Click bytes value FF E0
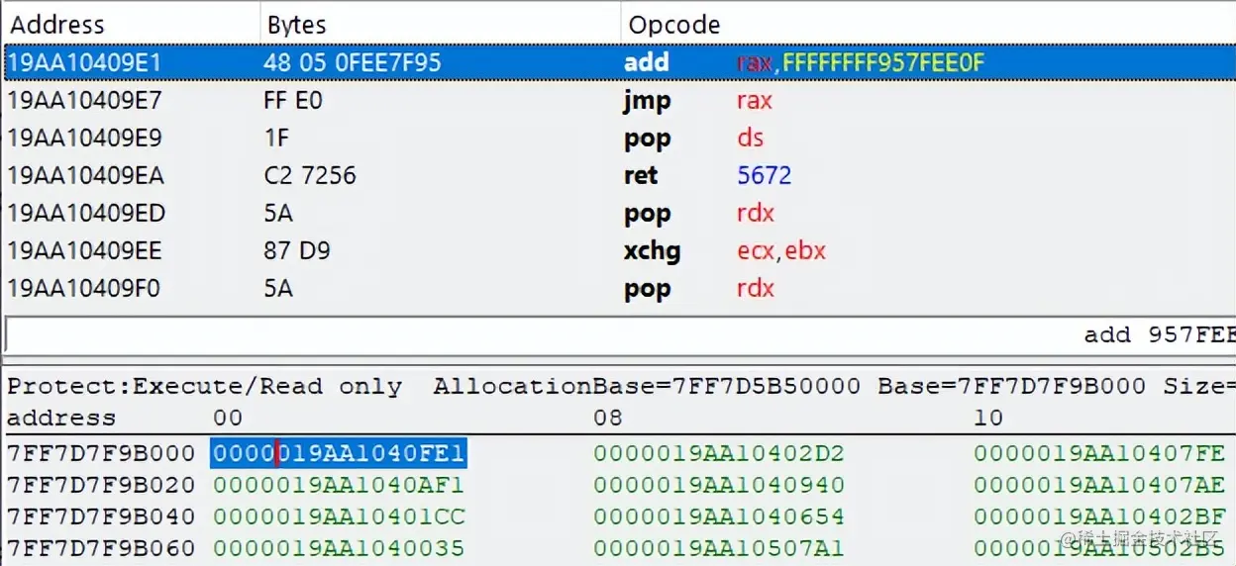Screen dimensions: 1236x566 coord(293,100)
